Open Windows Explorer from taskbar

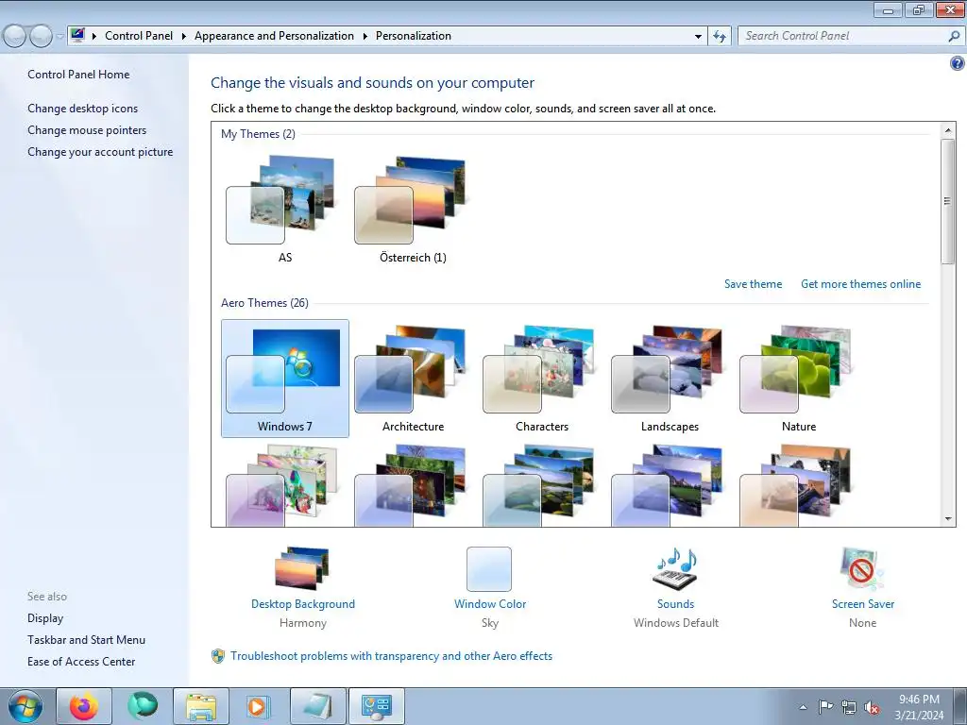tap(201, 706)
